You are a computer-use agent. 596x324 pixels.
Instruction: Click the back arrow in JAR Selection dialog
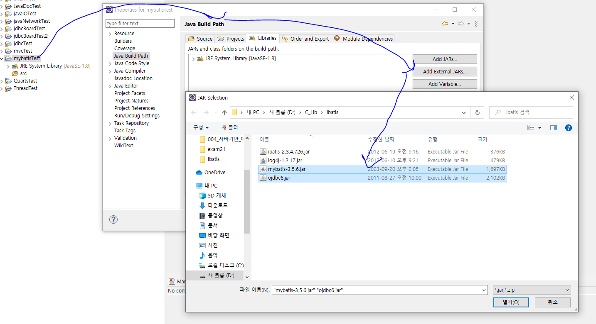[194, 112]
